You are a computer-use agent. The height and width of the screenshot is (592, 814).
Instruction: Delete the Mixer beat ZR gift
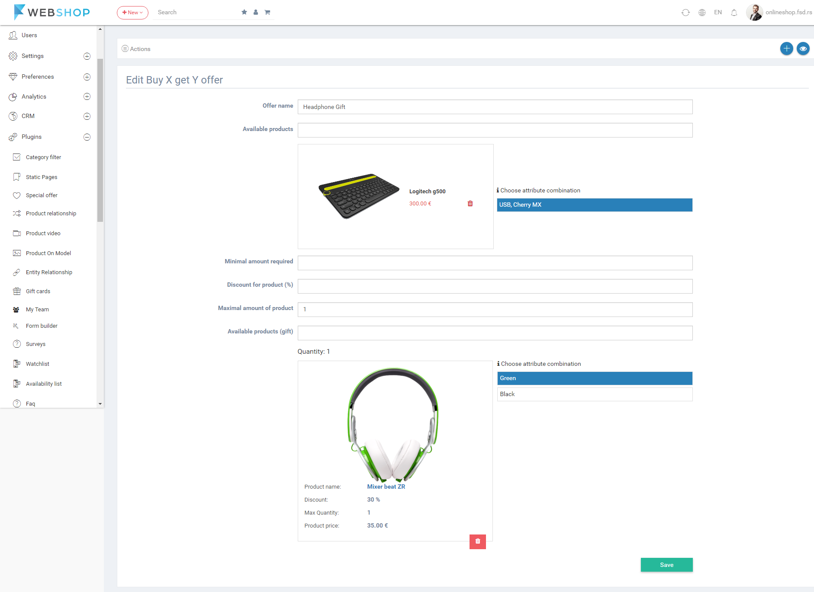pyautogui.click(x=478, y=541)
